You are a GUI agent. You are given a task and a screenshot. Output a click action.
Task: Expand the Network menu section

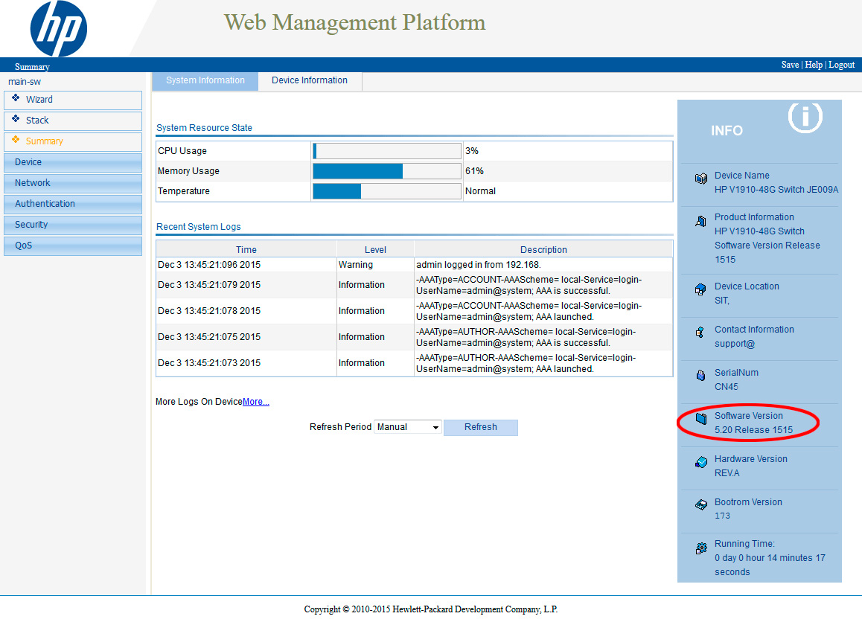tap(72, 183)
